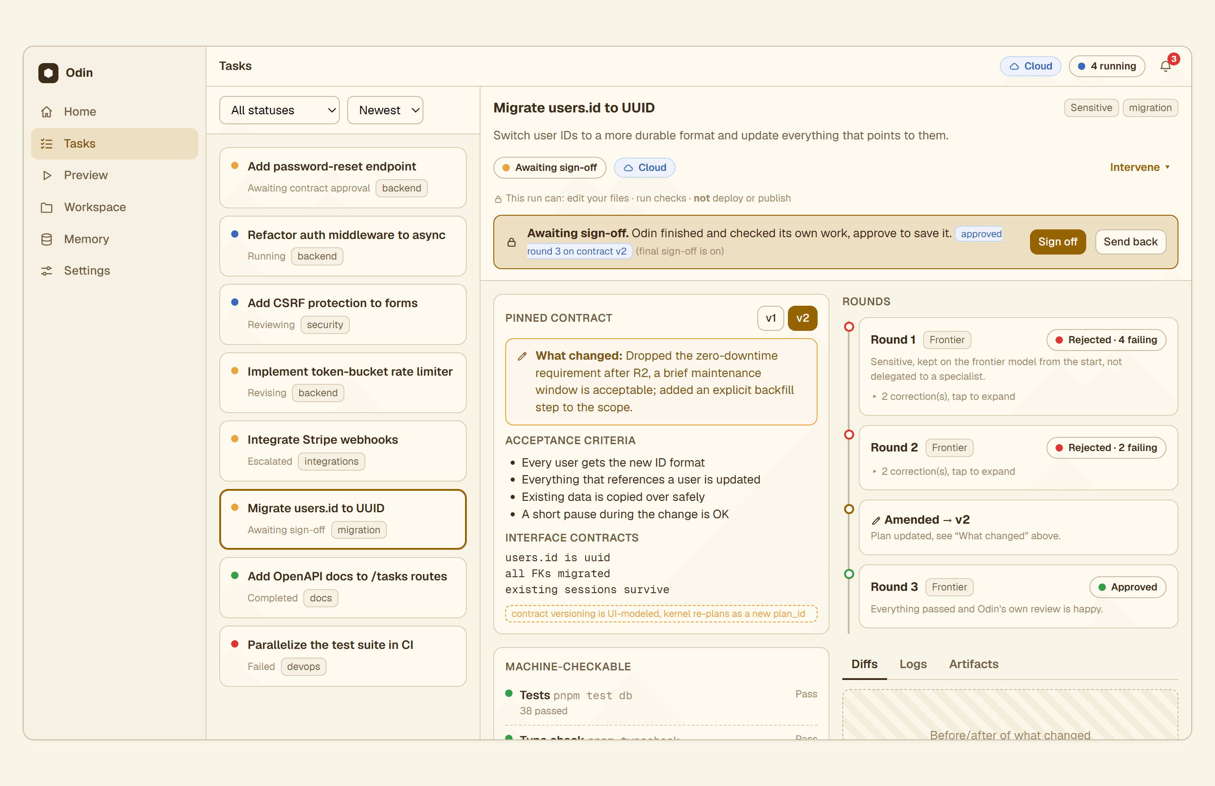Open Add OpenAPI docs task
This screenshot has height=786, width=1215.
click(x=343, y=588)
